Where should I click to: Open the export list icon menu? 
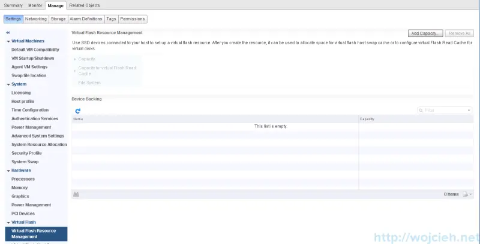click(x=467, y=194)
